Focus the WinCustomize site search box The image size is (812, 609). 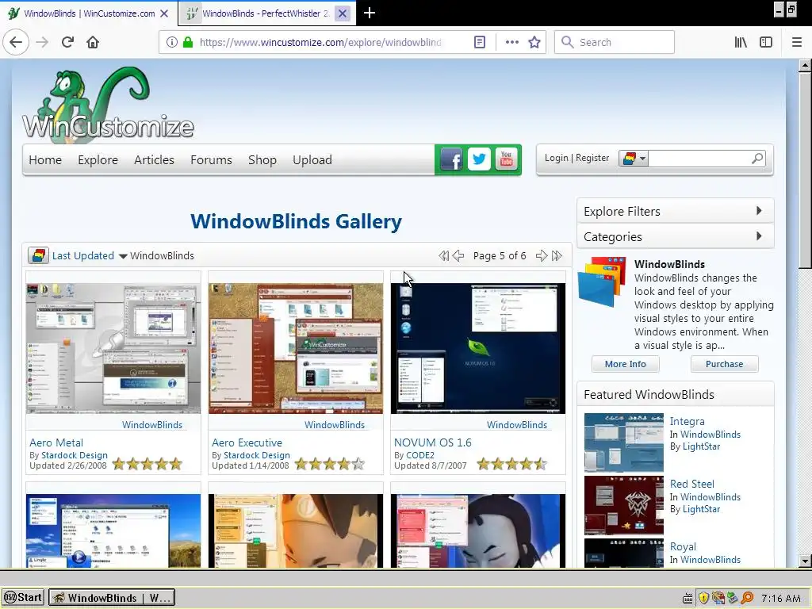pos(699,159)
